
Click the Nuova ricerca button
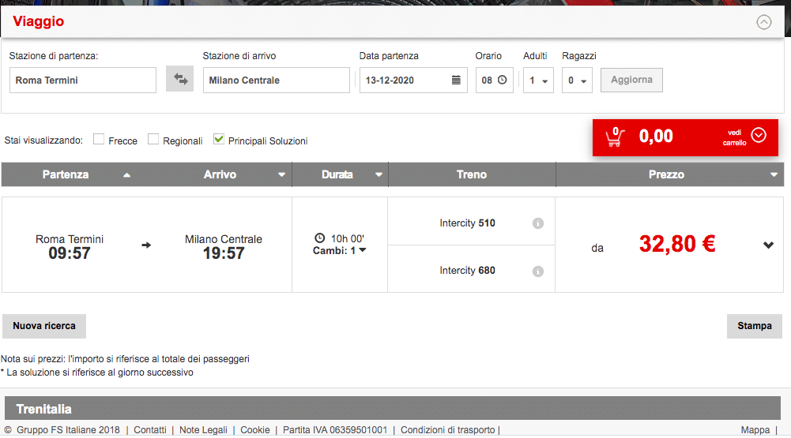click(x=44, y=326)
